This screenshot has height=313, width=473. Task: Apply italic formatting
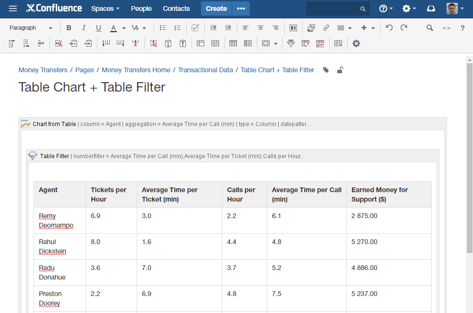84,28
